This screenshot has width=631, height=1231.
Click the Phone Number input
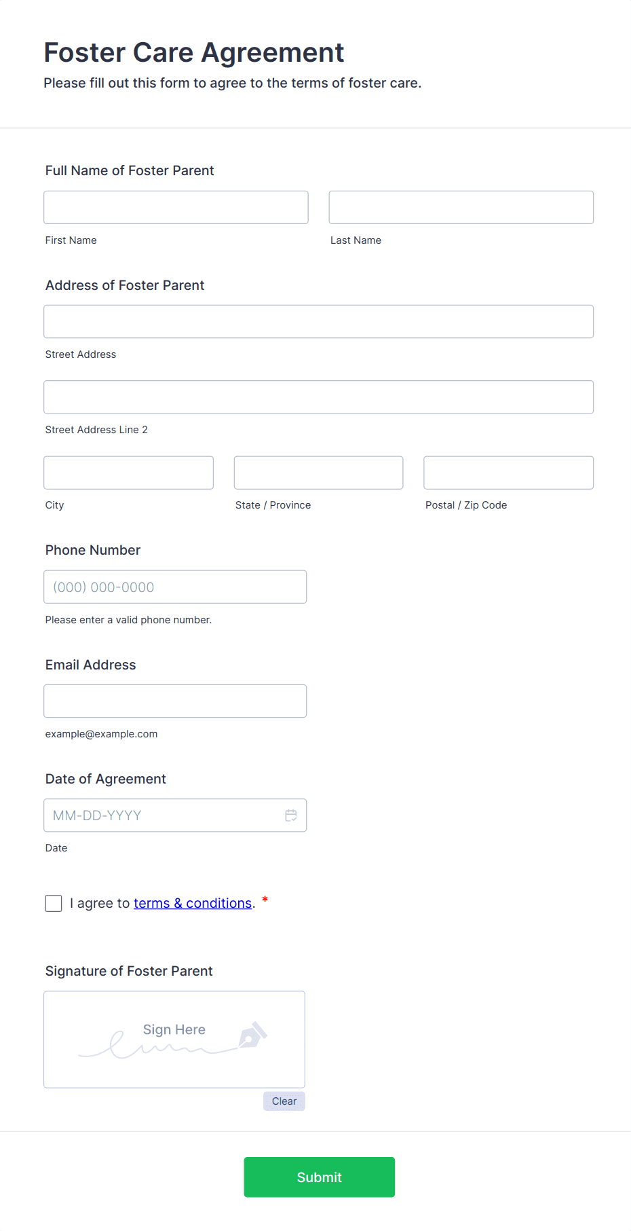pyautogui.click(x=175, y=587)
